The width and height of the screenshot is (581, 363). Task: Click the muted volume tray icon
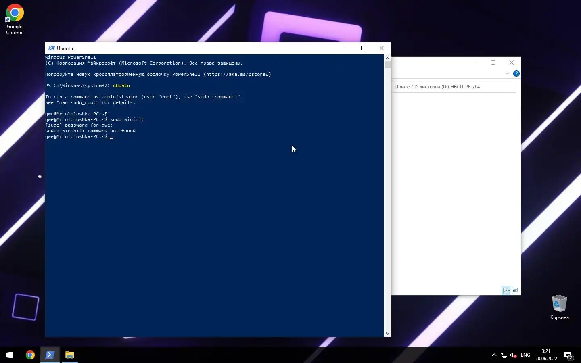coord(514,355)
